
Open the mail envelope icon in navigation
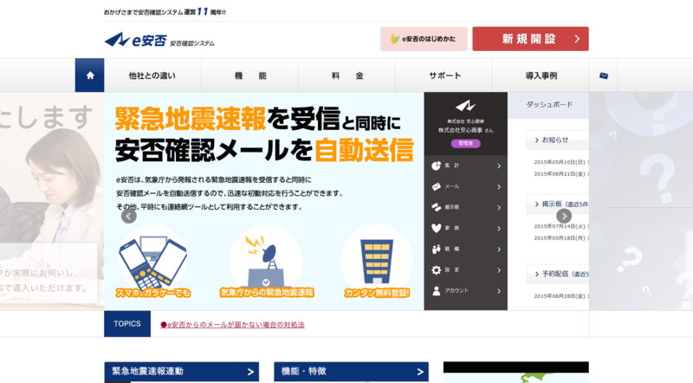[603, 75]
